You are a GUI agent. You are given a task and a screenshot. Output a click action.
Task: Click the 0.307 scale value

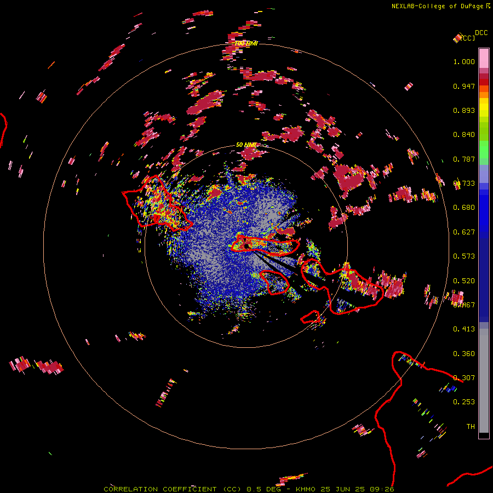[464, 378]
